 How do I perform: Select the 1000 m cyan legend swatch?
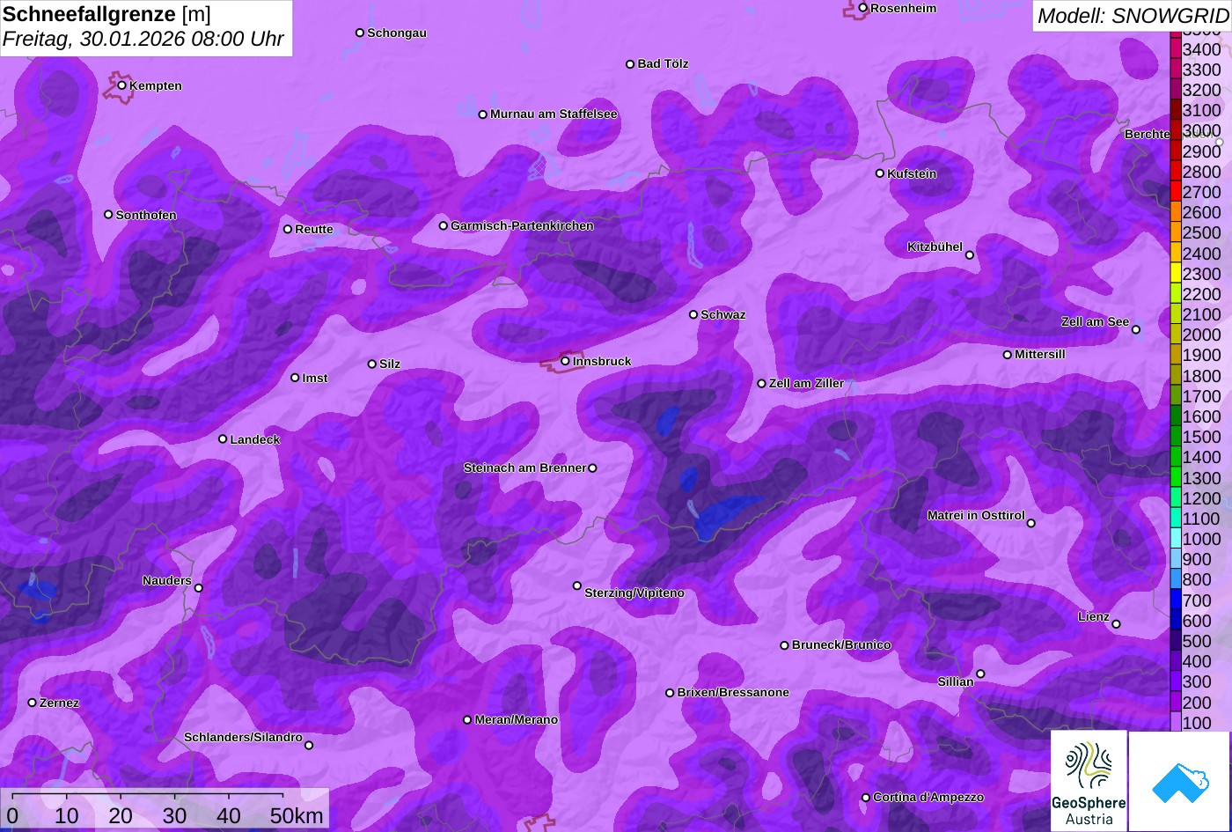tap(1176, 539)
